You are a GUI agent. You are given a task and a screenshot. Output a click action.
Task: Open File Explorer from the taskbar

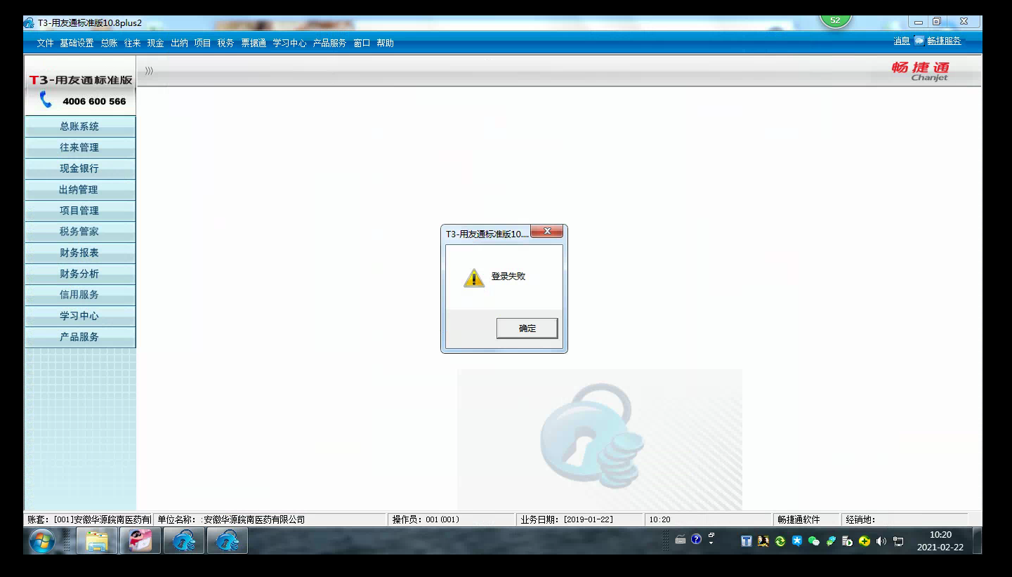pyautogui.click(x=97, y=541)
